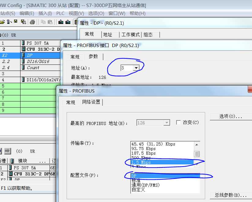This screenshot has height=202, width=252.
Task: Open the 最高的 PROFIBUS 地址 dropdown
Action: pyautogui.click(x=167, y=123)
